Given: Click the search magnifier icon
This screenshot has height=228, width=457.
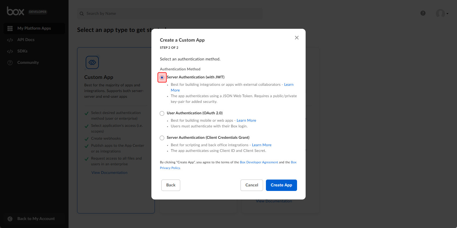Looking at the screenshot, I should click(x=82, y=14).
